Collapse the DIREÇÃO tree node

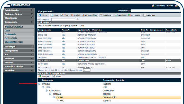point(50,94)
